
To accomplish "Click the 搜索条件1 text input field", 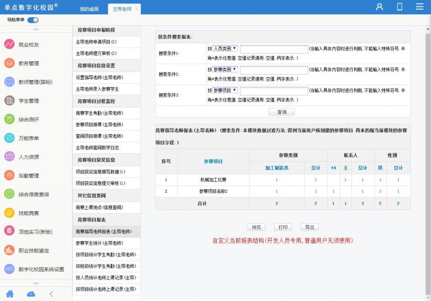I will (x=274, y=49).
